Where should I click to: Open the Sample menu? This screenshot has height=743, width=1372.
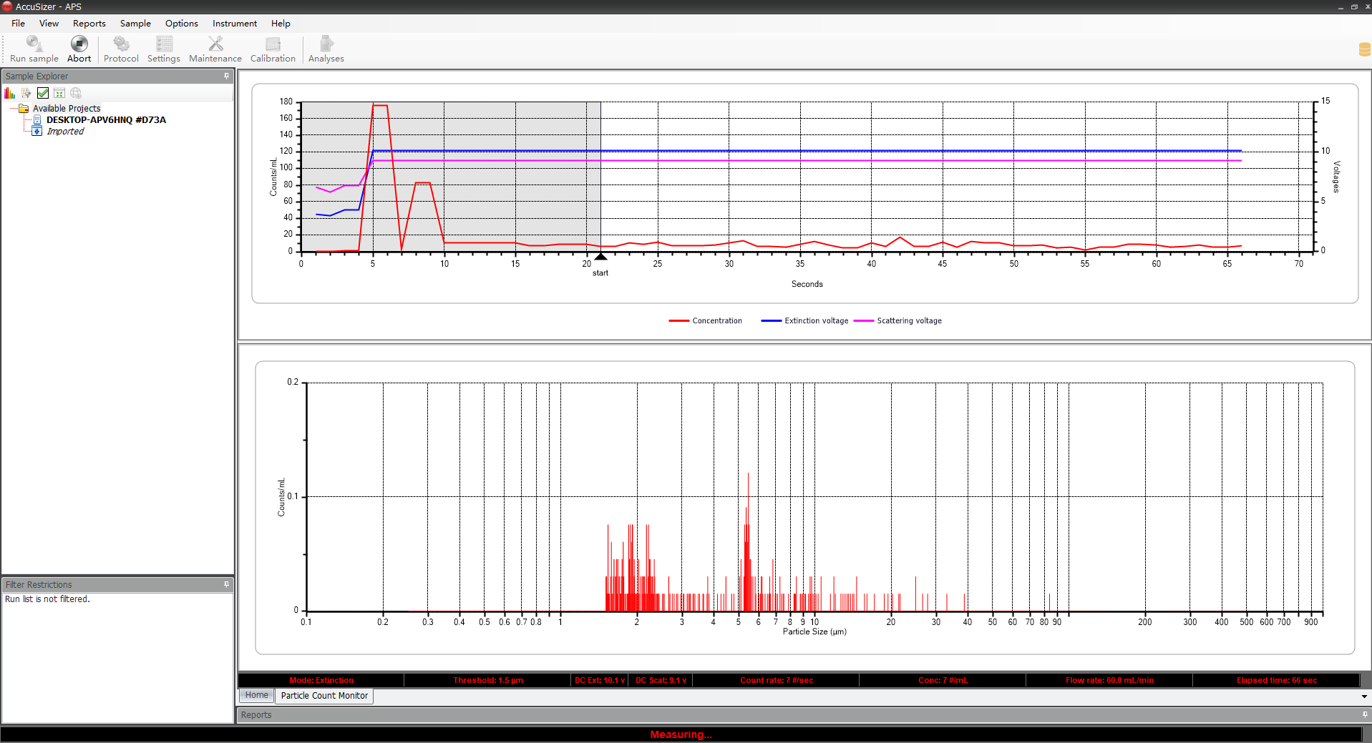point(135,23)
